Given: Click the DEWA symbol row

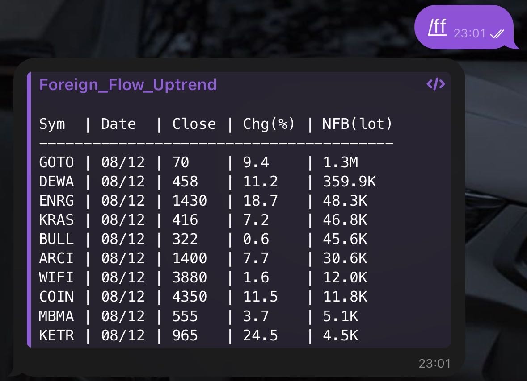Looking at the screenshot, I should (56, 181).
